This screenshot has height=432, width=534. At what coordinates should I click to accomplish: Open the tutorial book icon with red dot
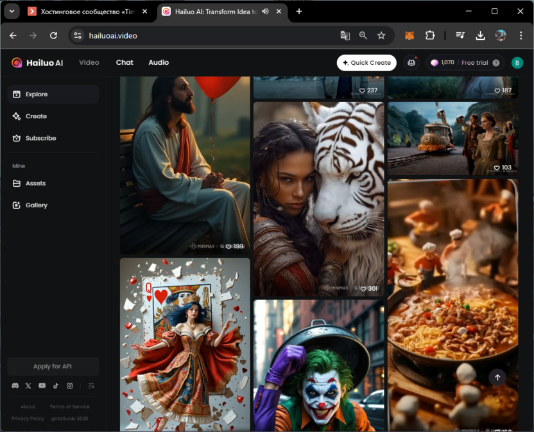click(x=411, y=63)
